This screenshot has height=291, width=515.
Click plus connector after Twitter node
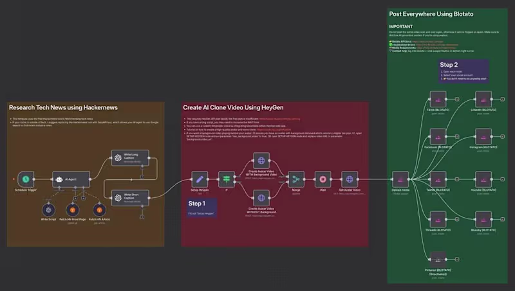[457, 179]
